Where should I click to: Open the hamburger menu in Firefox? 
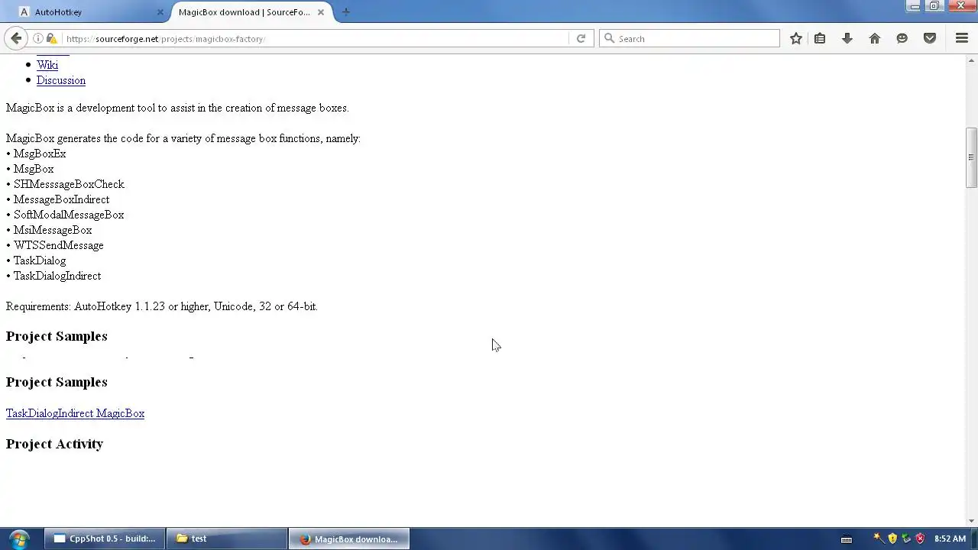(962, 38)
